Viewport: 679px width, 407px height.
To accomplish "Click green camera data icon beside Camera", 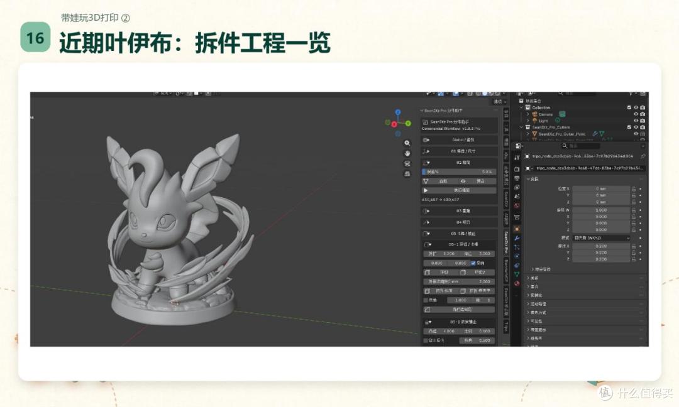I will [562, 114].
